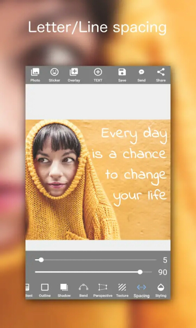Screen dimensions: 196x328
Task: Select the partially hidden Gradient tool
Action: pyautogui.click(x=29, y=290)
